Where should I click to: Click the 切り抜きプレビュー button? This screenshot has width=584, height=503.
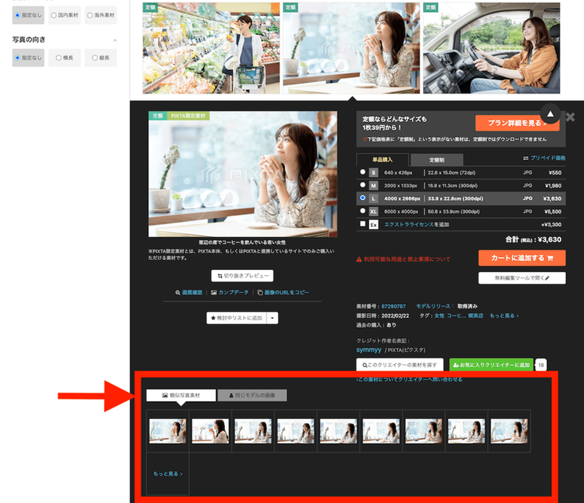(x=243, y=276)
